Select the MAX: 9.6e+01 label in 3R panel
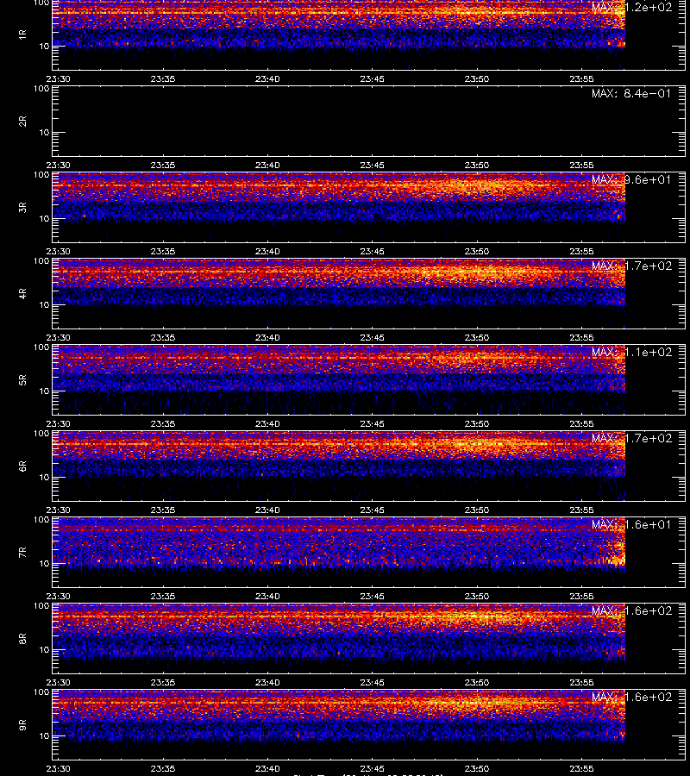This screenshot has width=690, height=776. (x=631, y=179)
